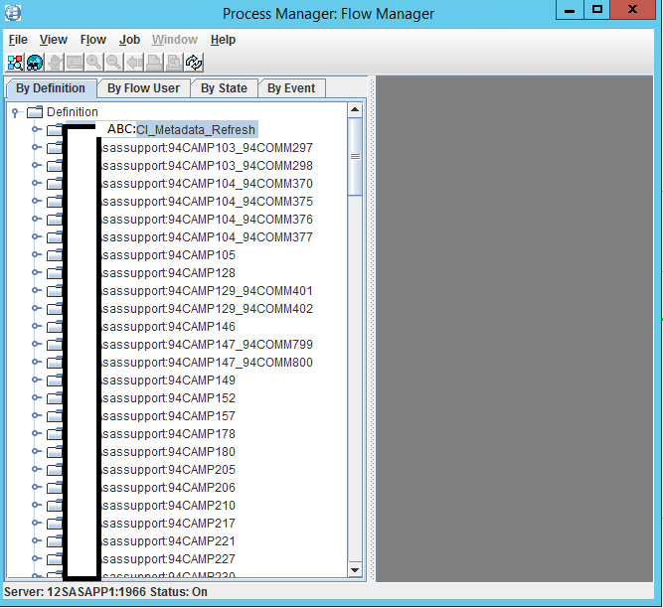Click folder icon of 94CAMP206 row
The image size is (663, 608).
(54, 488)
